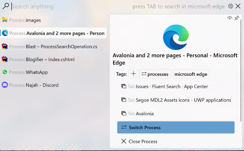Open tab Segoe MDL2 Assets icons
This screenshot has width=244, height=151.
click(x=176, y=100)
